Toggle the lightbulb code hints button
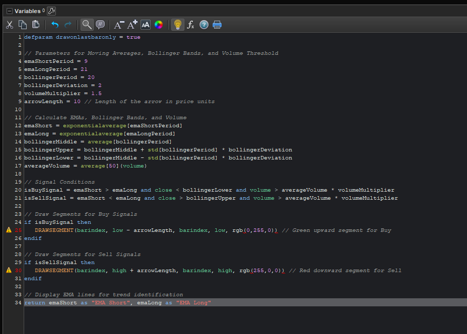The width and height of the screenshot is (467, 334). [177, 25]
